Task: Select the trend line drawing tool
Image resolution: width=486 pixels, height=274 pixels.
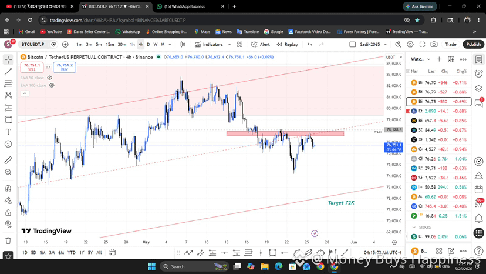Action: [x=8, y=72]
